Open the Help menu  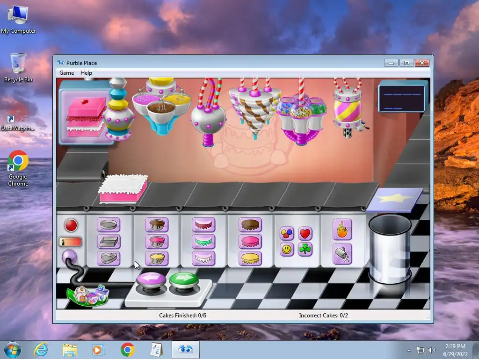pyautogui.click(x=86, y=72)
